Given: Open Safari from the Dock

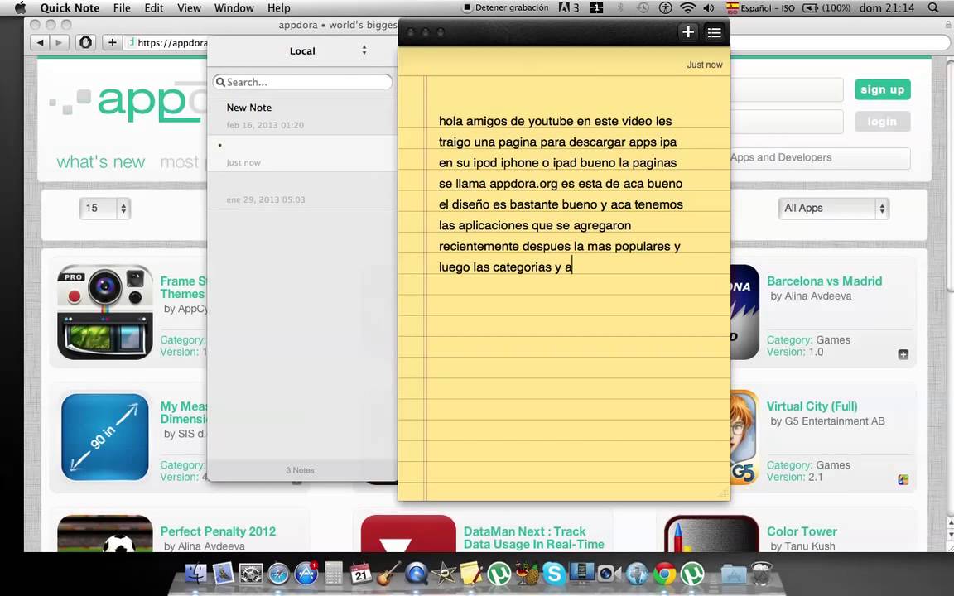Looking at the screenshot, I should pos(278,574).
